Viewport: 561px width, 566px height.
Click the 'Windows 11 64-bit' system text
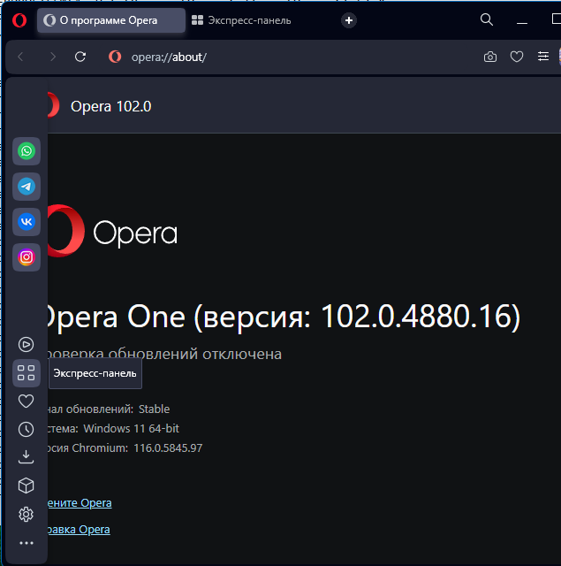coord(132,428)
